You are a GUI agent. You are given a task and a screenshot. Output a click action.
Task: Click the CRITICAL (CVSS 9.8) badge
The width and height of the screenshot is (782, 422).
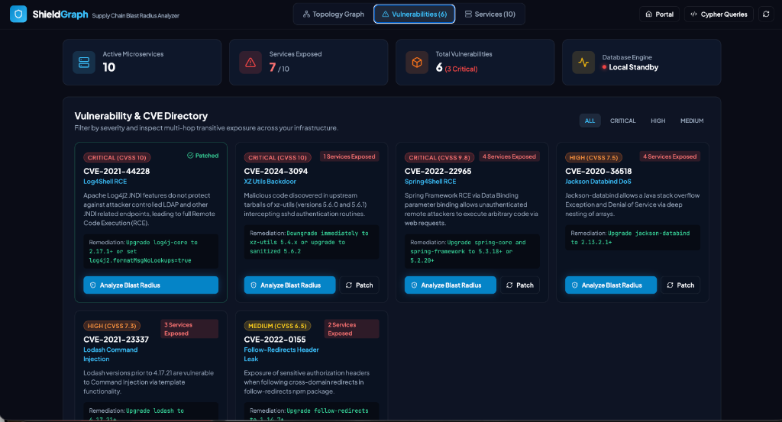click(x=439, y=157)
